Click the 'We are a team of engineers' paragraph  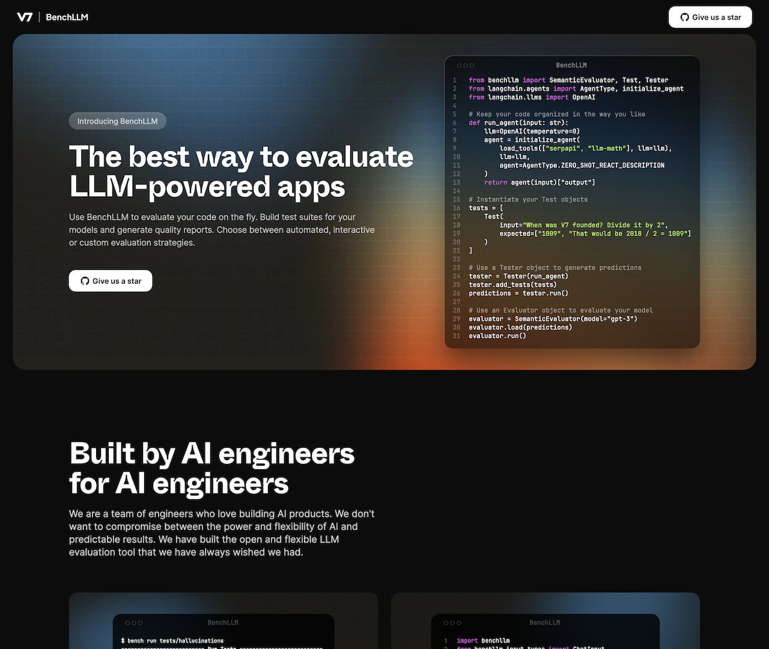pyautogui.click(x=222, y=532)
